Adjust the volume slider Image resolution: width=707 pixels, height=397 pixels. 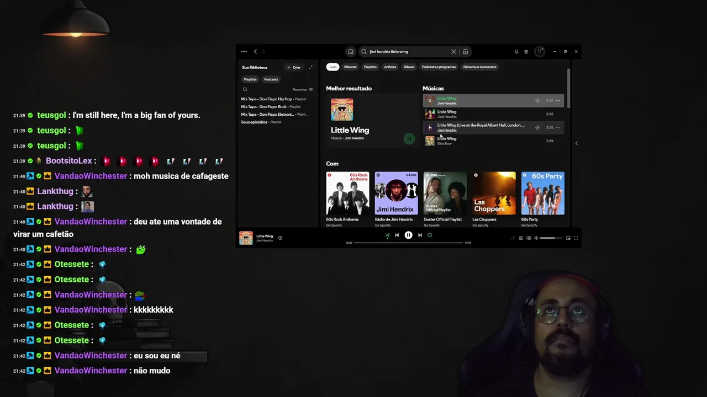[551, 238]
